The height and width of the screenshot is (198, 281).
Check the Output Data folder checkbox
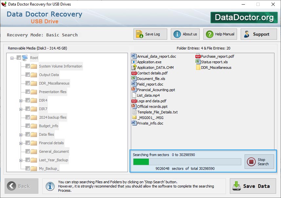point(28,74)
